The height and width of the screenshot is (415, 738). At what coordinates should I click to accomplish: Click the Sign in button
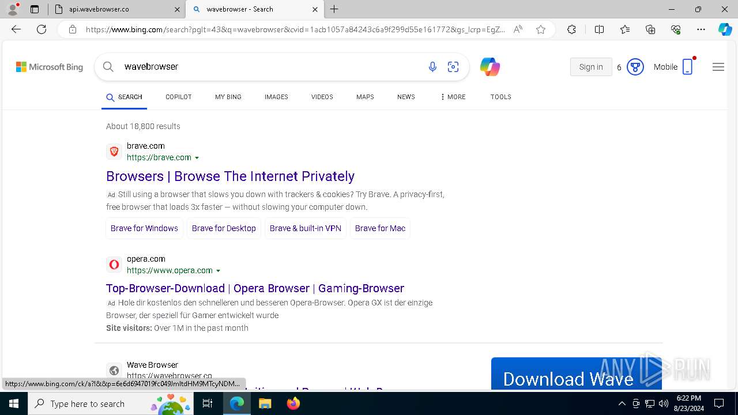tap(591, 67)
